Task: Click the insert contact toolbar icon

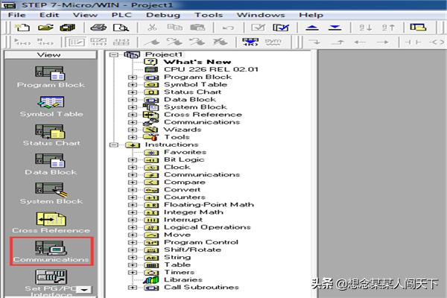Action: 413,42
